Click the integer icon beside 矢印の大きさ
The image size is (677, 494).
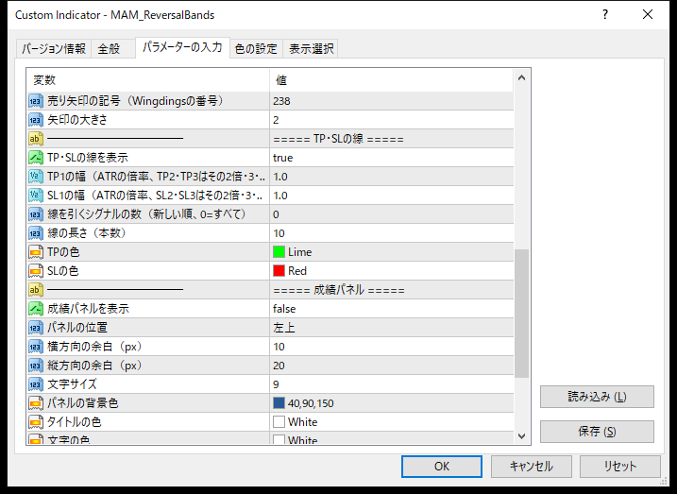[36, 120]
